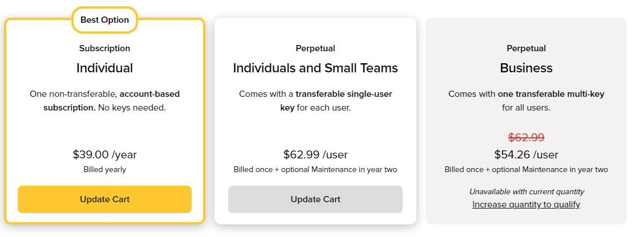632x237 pixels.
Task: Click Business card billed once maintenance note
Action: 526,169
